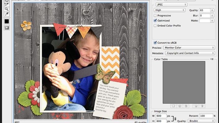Click the Quality value field showing 65

coord(205,10)
